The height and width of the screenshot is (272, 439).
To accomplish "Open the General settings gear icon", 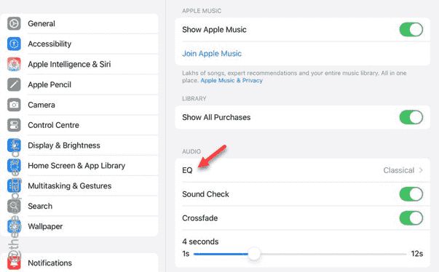I will [x=14, y=23].
